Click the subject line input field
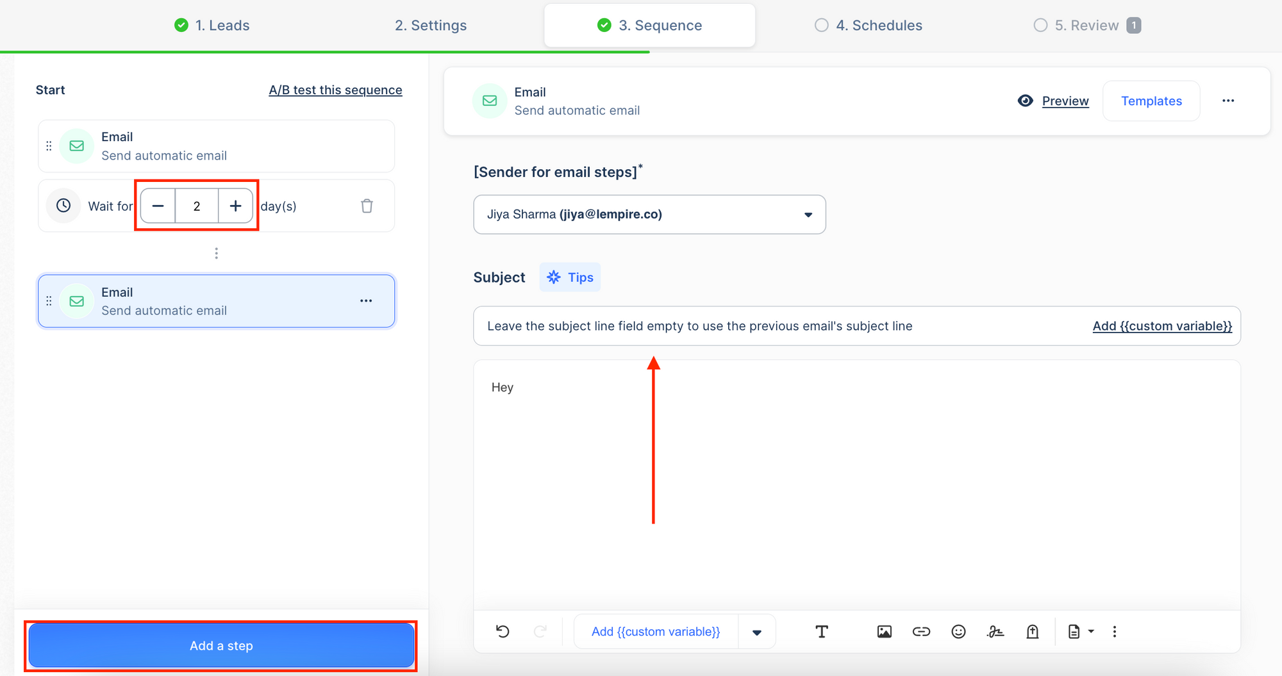 point(705,326)
